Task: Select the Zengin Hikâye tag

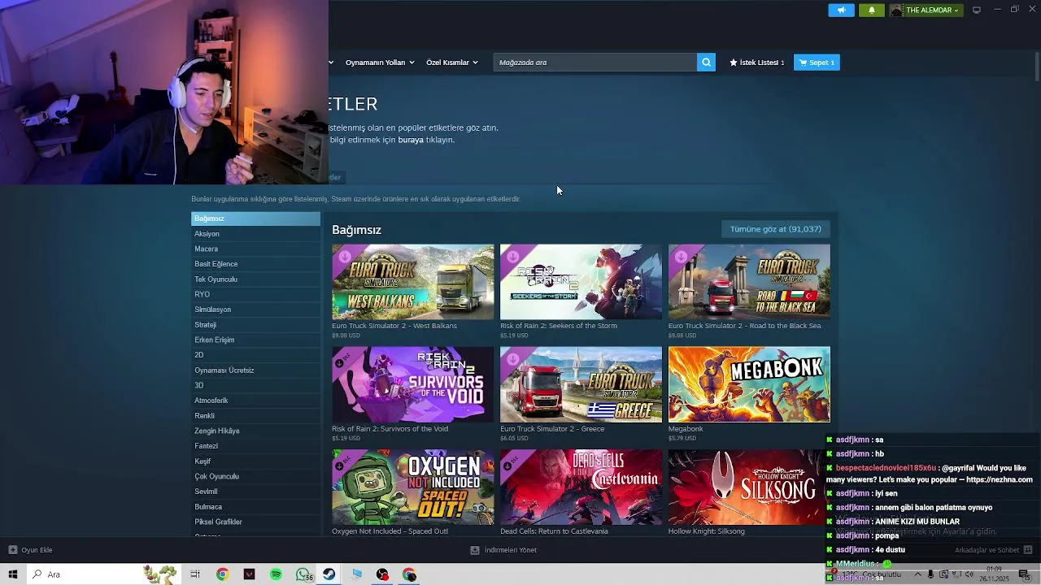Action: [x=255, y=431]
